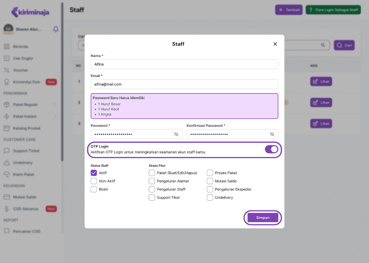This screenshot has width=369, height=263.
Task: Check the Non-Aktif status checkbox
Action: pos(94,181)
